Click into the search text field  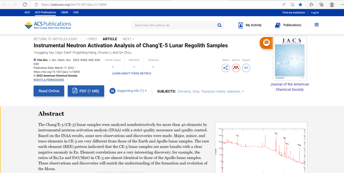point(174,25)
